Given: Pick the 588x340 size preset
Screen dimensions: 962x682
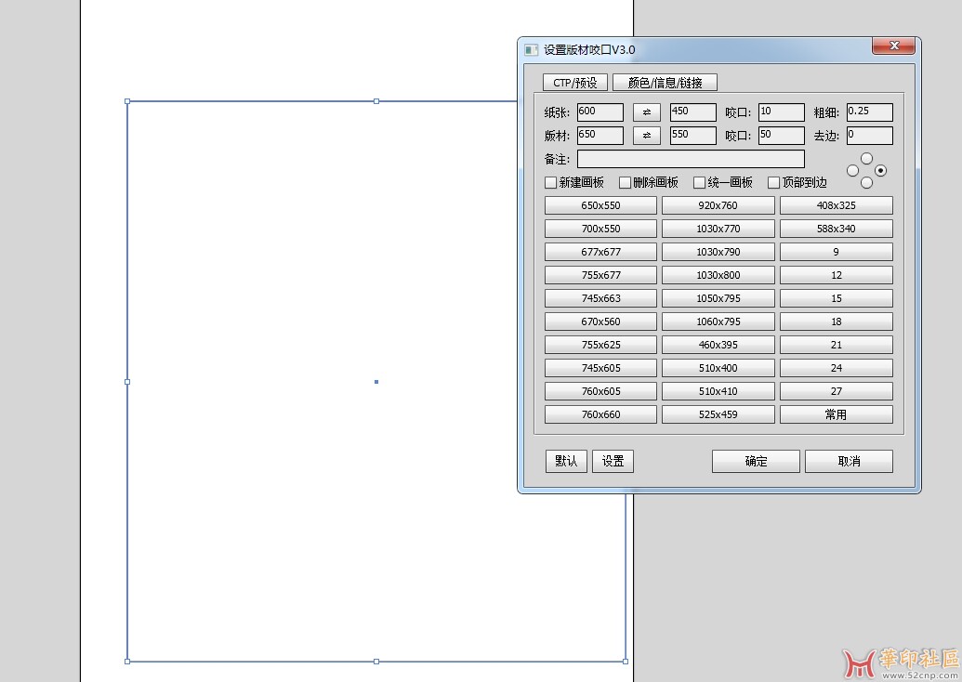Looking at the screenshot, I should tap(836, 229).
